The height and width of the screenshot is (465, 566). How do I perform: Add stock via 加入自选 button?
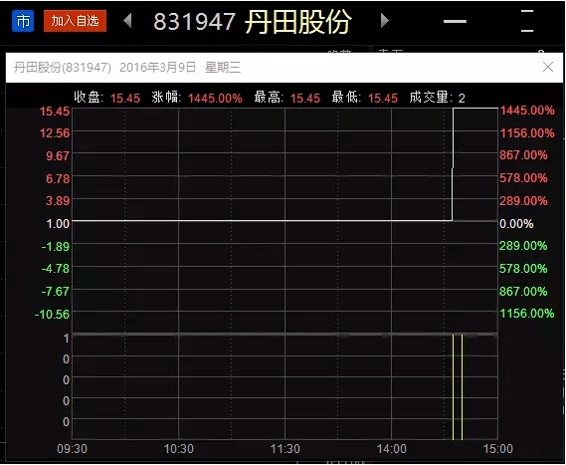click(x=75, y=21)
